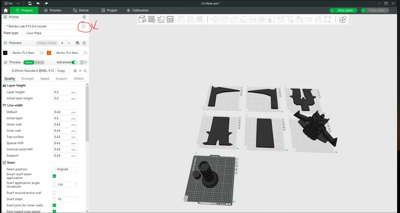Click the compare presets icon

(x=86, y=62)
